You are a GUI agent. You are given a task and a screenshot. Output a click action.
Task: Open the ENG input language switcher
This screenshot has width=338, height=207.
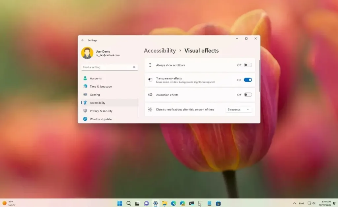(x=301, y=203)
